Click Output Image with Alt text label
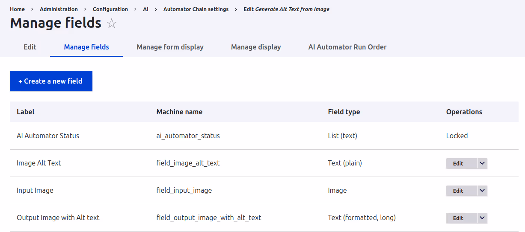This screenshot has height=232, width=525. click(58, 217)
